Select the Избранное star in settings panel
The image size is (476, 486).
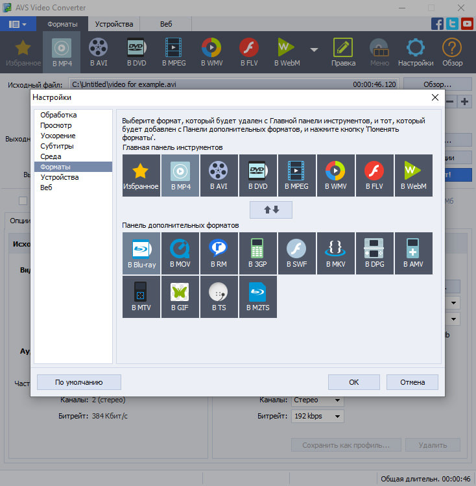(x=141, y=175)
